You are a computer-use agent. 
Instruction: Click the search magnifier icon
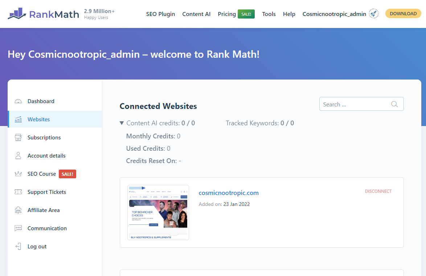394,104
